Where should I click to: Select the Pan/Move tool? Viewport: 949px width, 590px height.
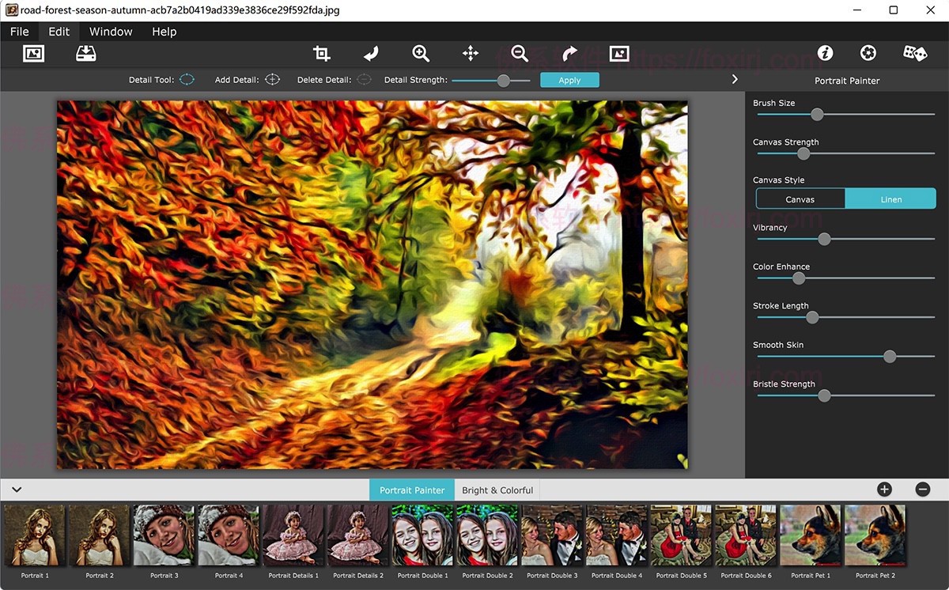pos(470,53)
